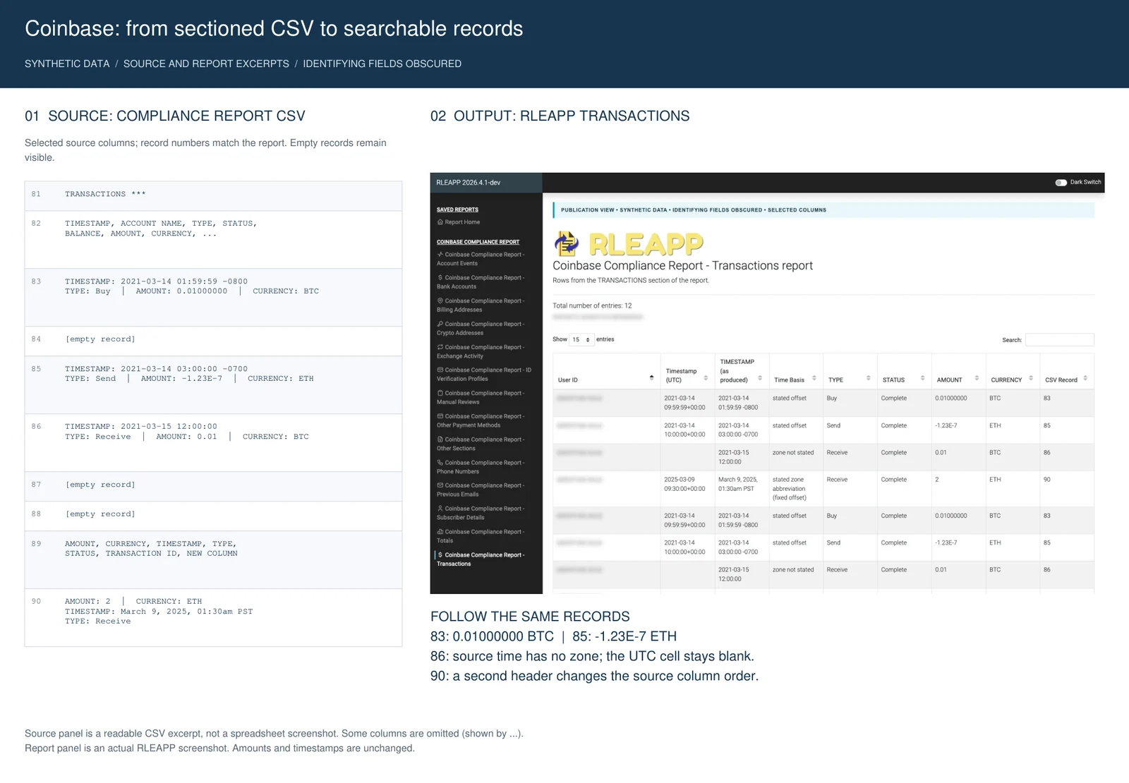Toggle the Dark Switch

[1061, 183]
